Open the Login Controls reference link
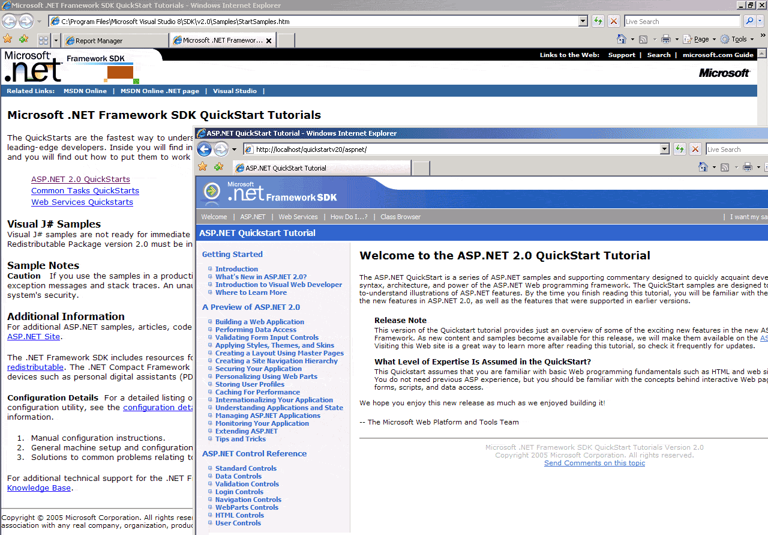Viewport: 768px width, 535px height. point(239,492)
